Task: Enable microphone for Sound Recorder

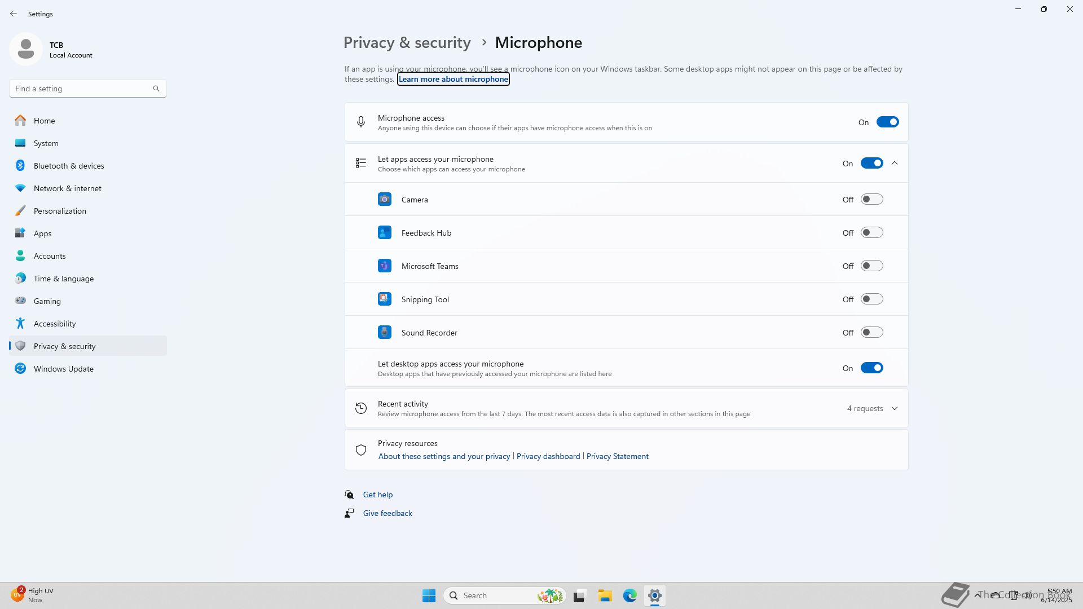Action: click(871, 333)
